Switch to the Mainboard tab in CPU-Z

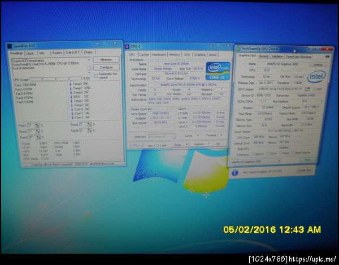(159, 55)
